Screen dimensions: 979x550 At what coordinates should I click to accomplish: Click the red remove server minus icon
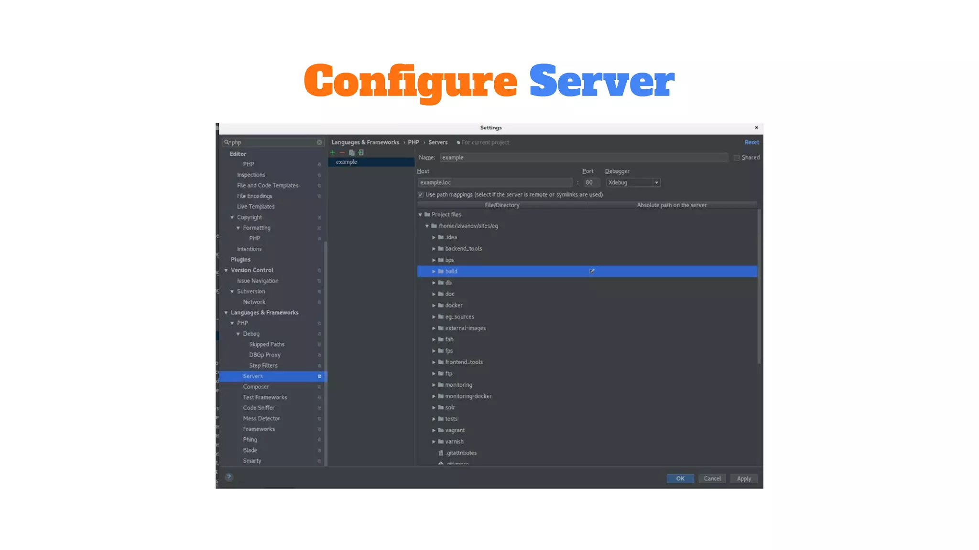[342, 153]
